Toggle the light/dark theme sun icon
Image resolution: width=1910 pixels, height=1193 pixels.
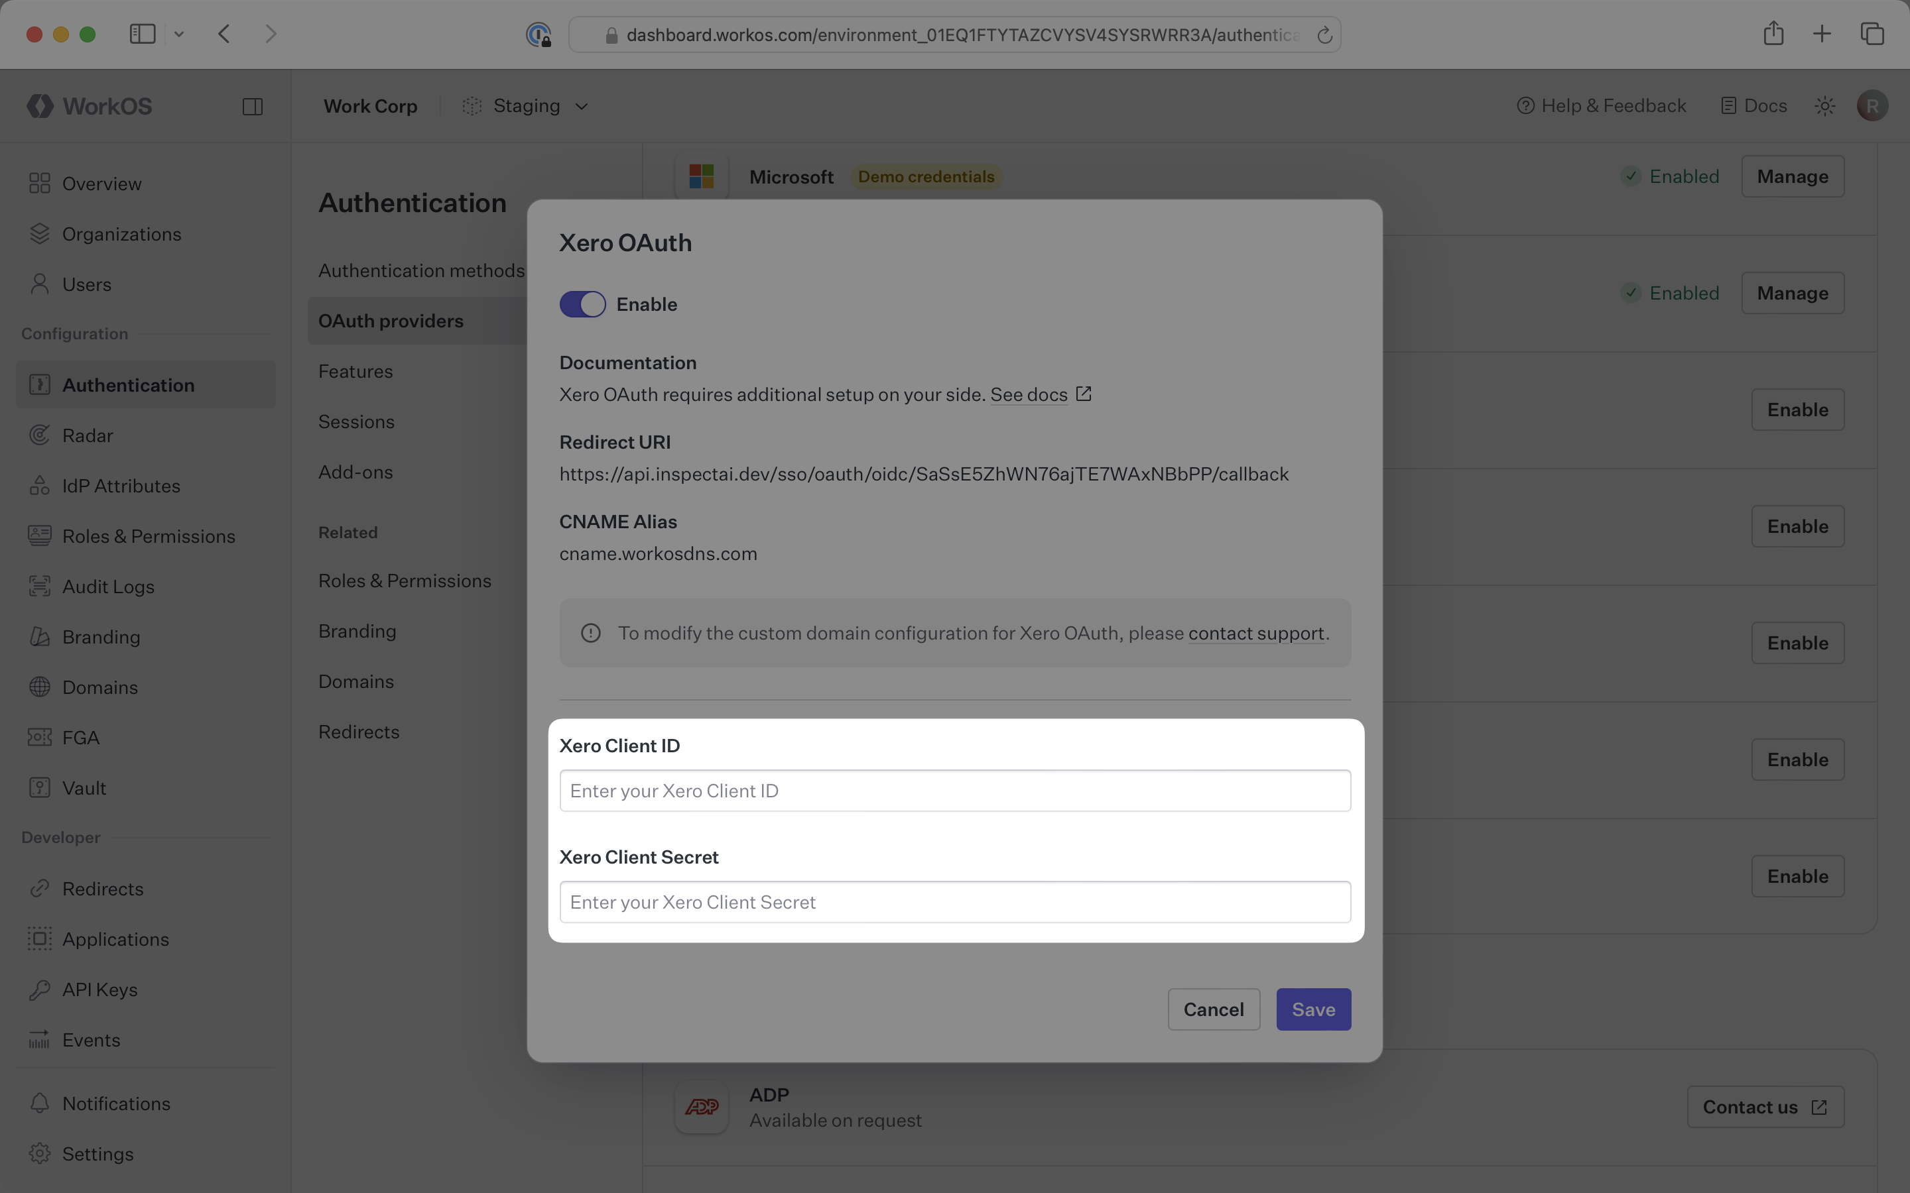point(1824,105)
